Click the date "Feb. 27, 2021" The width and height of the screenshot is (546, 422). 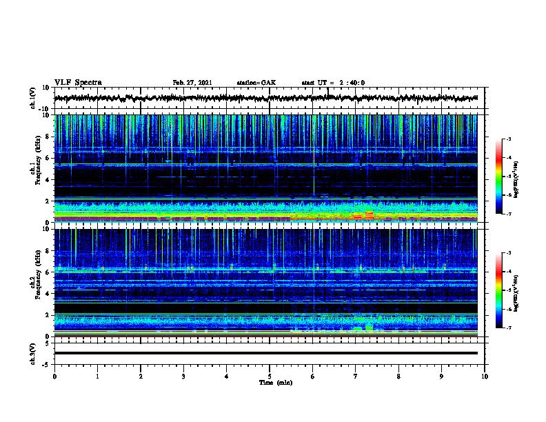click(192, 83)
